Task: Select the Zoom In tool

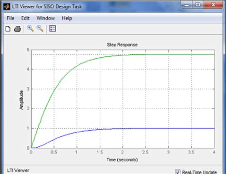Action: tap(30, 29)
